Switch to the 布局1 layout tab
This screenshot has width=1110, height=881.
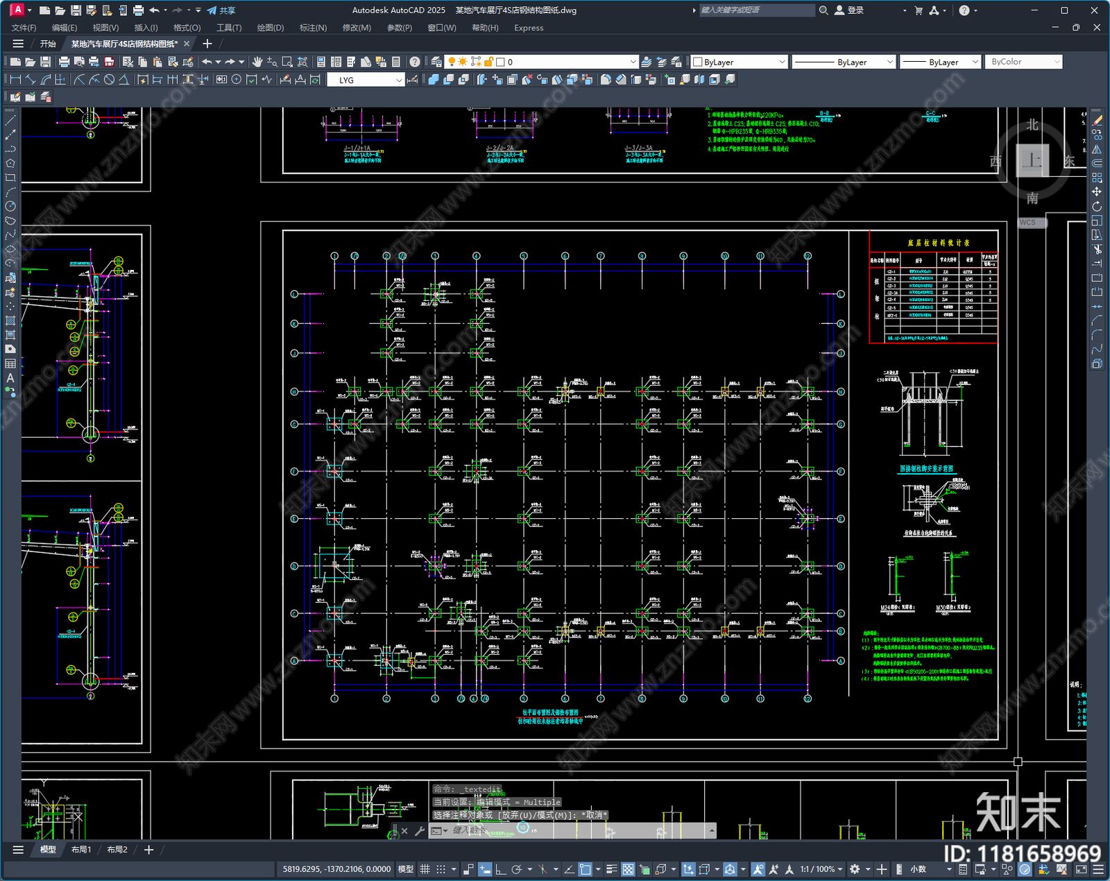point(81,849)
